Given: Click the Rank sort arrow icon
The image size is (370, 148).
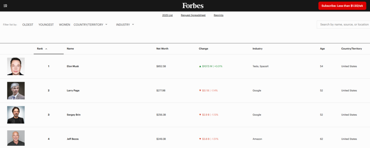Looking at the screenshot, I should (46, 49).
